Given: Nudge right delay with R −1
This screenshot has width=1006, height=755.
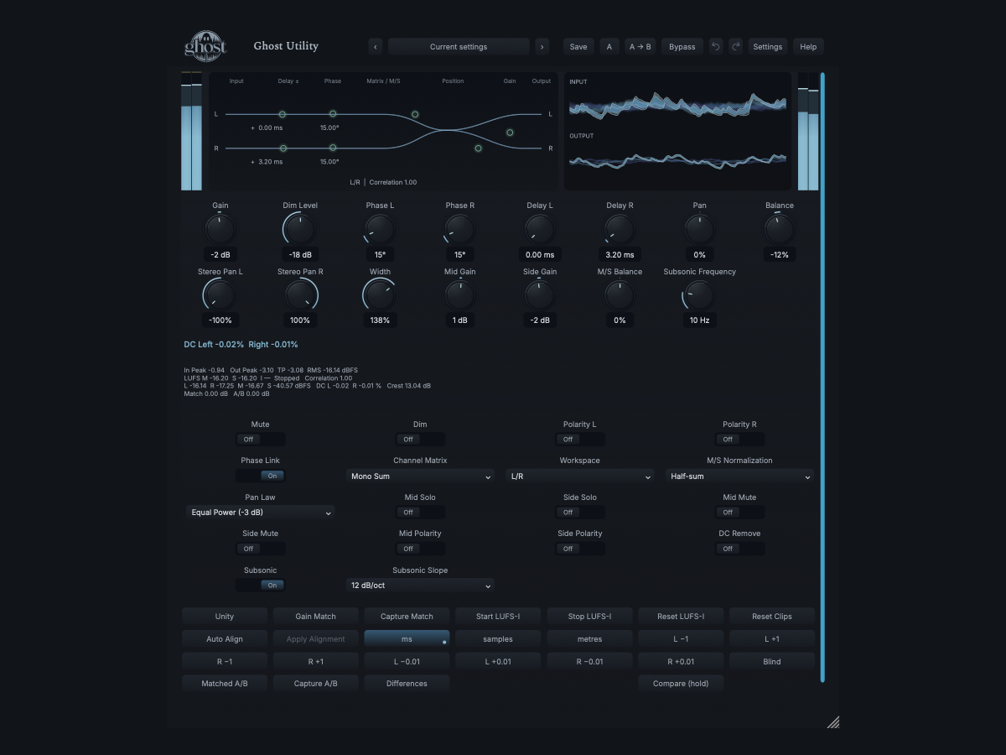Looking at the screenshot, I should point(225,661).
